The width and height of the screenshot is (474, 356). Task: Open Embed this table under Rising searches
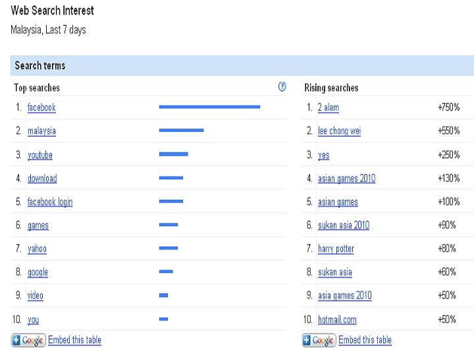pyautogui.click(x=365, y=340)
